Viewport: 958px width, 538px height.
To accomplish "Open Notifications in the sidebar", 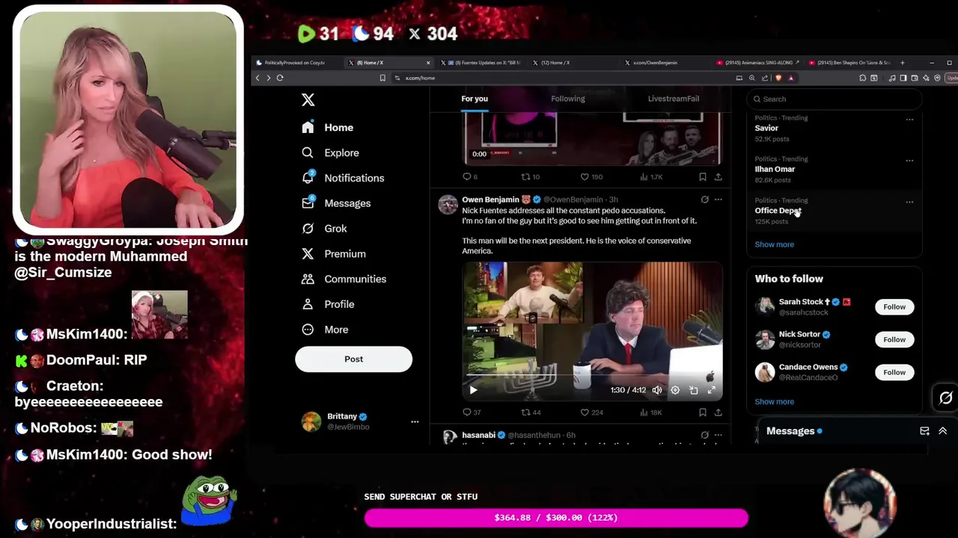I will (x=342, y=178).
